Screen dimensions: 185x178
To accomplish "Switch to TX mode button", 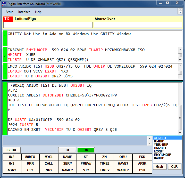I will pyautogui.click(x=67, y=150).
